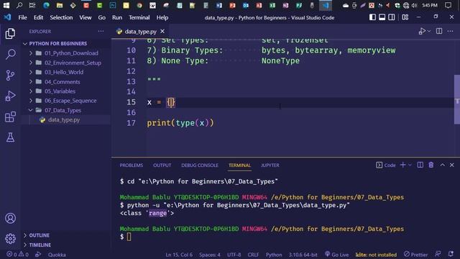
Task: Change end of line sequence CRLF
Action: click(x=253, y=255)
